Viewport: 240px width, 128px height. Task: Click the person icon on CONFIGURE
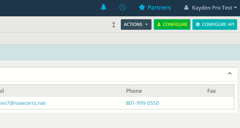(x=159, y=24)
